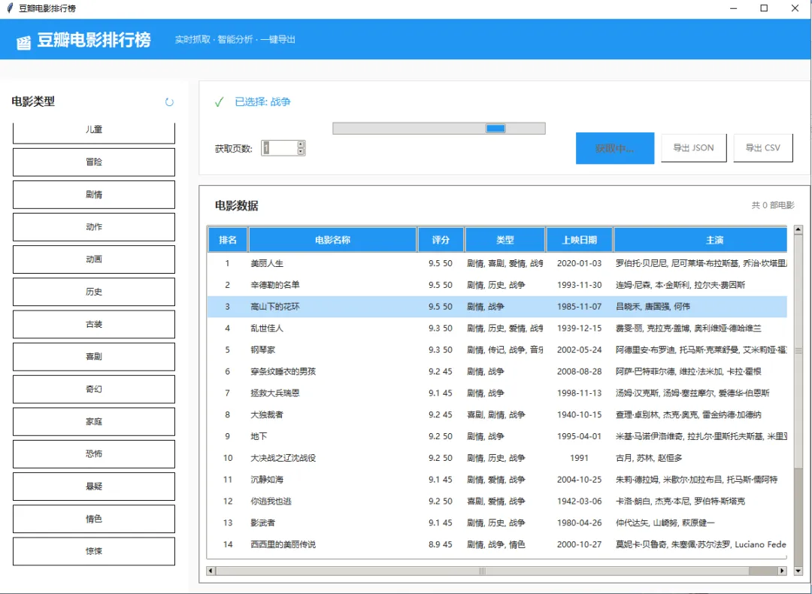812x594 pixels.
Task: Select the row for 拯救大兵瑞恩
Action: 497,393
